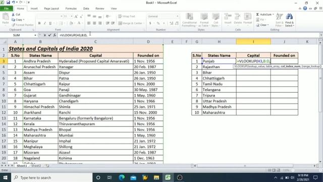
Task: Toggle Center text alignment
Action: point(94,23)
